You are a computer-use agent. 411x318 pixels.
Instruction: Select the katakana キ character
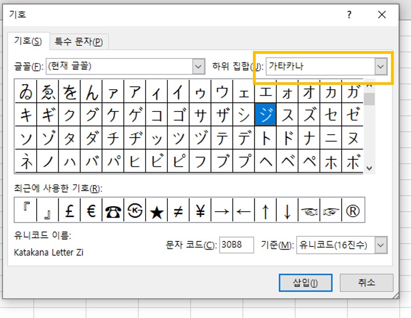26,114
